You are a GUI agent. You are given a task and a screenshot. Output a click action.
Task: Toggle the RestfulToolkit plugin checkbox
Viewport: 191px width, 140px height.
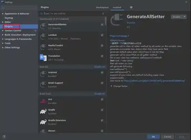[102, 45]
